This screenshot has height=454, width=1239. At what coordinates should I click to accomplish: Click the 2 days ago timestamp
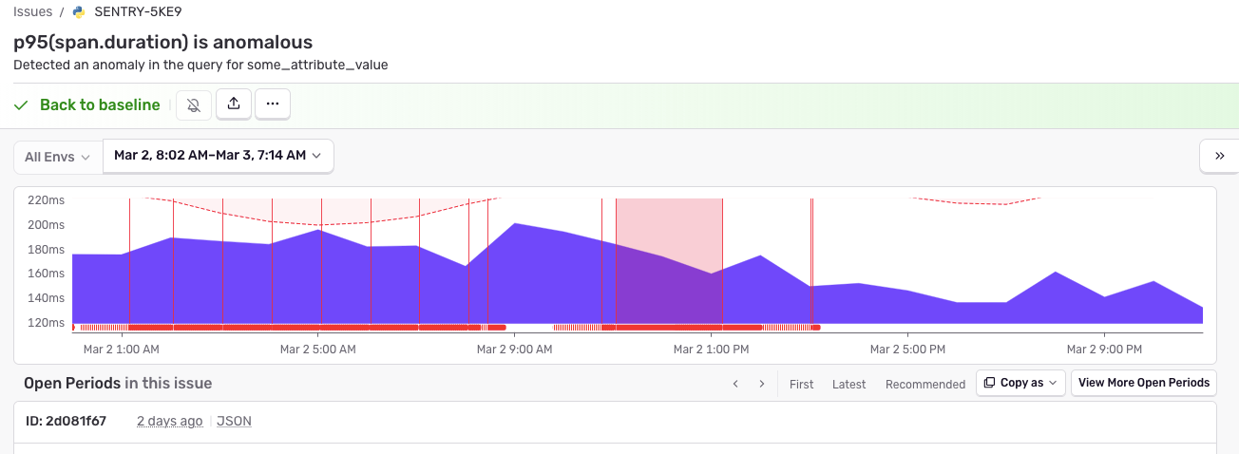169,421
